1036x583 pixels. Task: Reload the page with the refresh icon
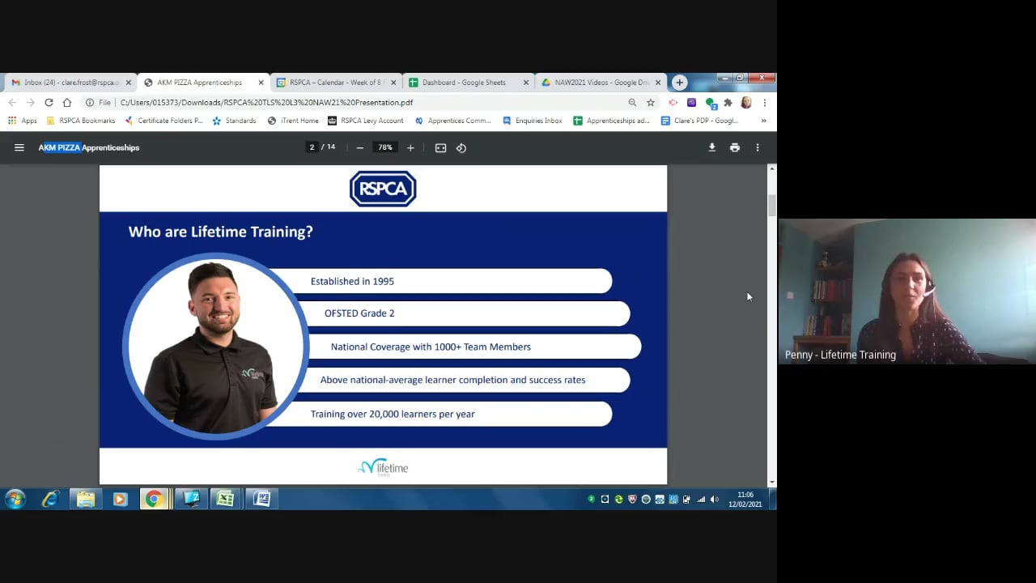49,103
